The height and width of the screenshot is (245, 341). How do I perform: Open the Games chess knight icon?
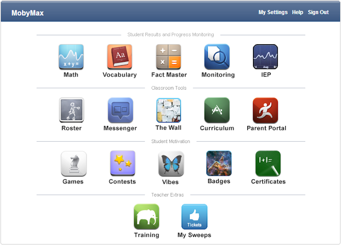pos(74,164)
